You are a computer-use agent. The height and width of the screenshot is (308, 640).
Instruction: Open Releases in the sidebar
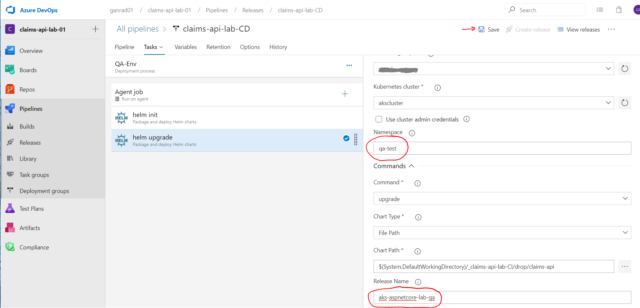coord(30,142)
